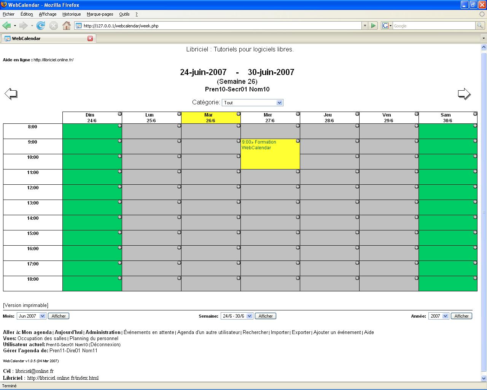The height and width of the screenshot is (390, 487).
Task: Click the Événements en attente link
Action: point(149,332)
